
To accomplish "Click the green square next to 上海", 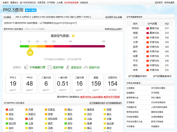I will [27, 123].
